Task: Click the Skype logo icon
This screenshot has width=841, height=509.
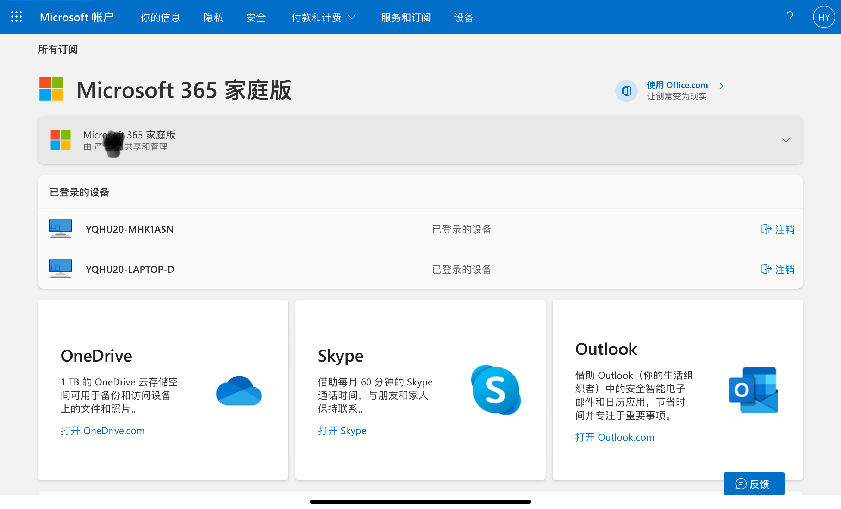Action: 496,390
